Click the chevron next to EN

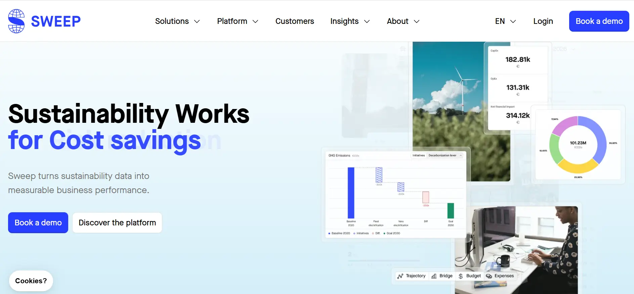click(x=513, y=22)
